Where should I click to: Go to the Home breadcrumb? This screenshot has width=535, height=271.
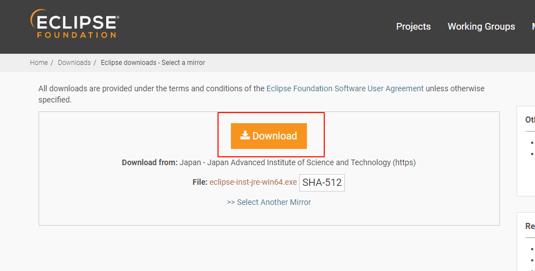point(39,63)
